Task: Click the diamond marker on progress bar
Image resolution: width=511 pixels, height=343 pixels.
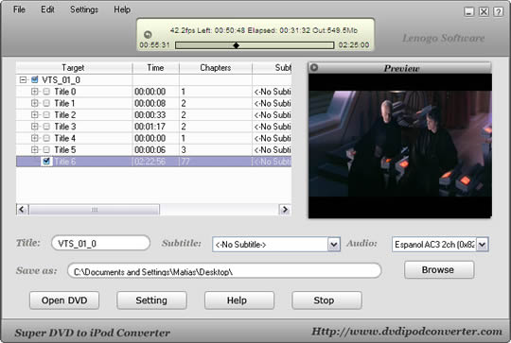Action: [237, 45]
